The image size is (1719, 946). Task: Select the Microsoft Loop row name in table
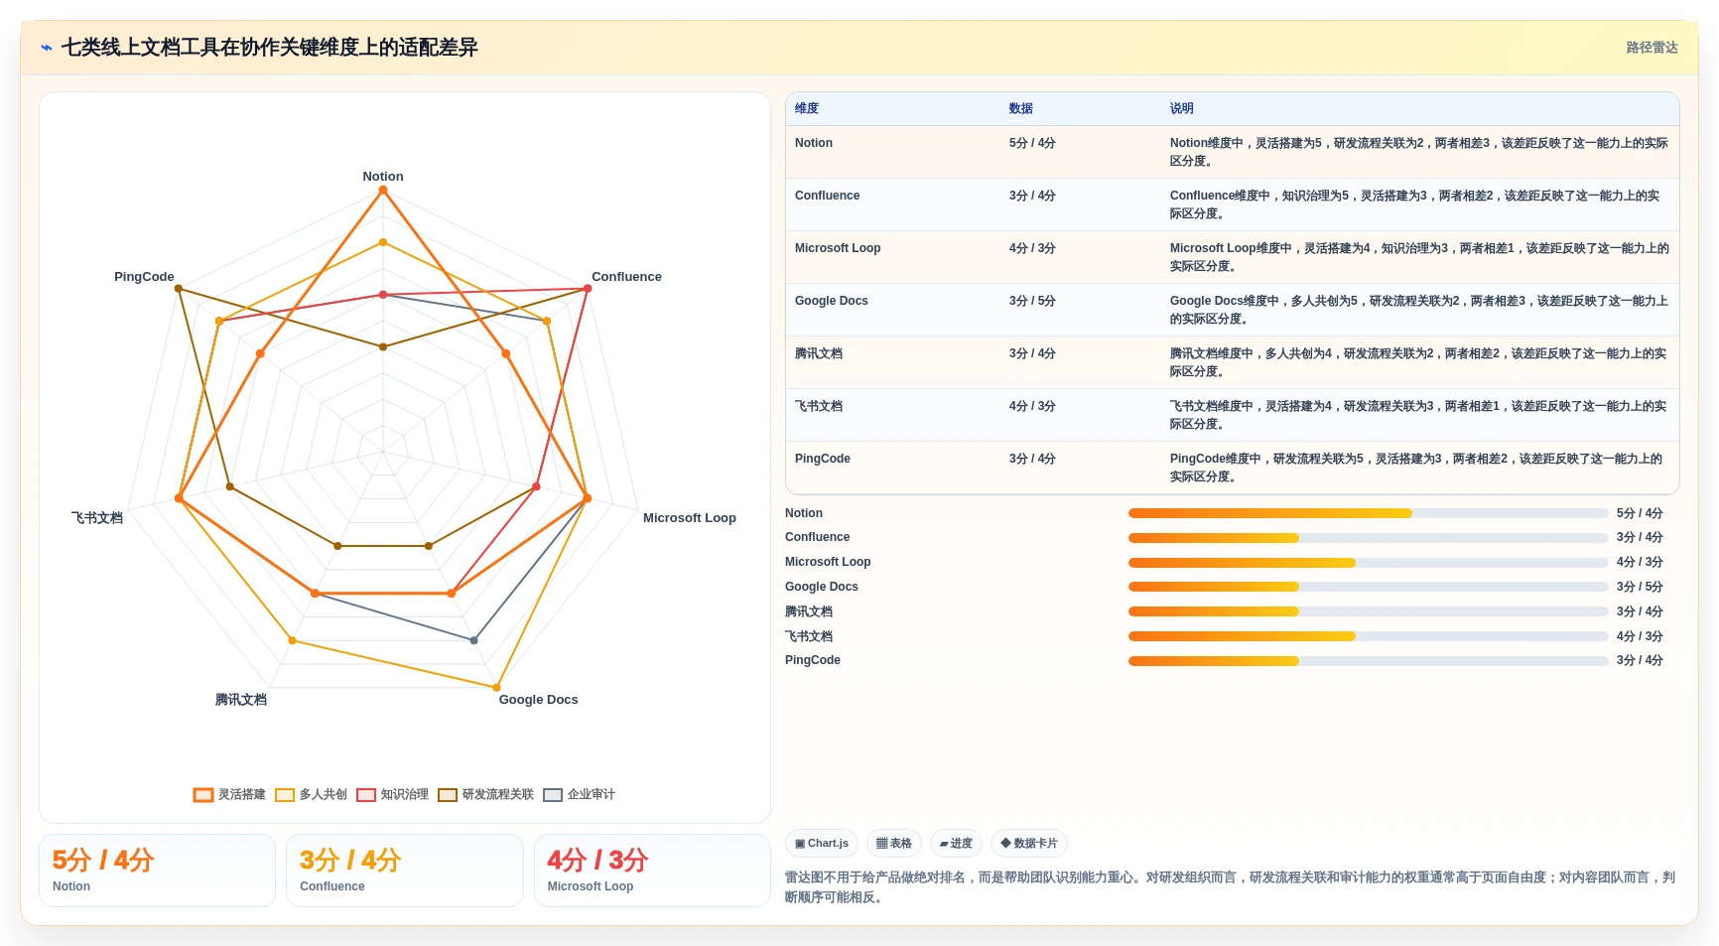838,248
